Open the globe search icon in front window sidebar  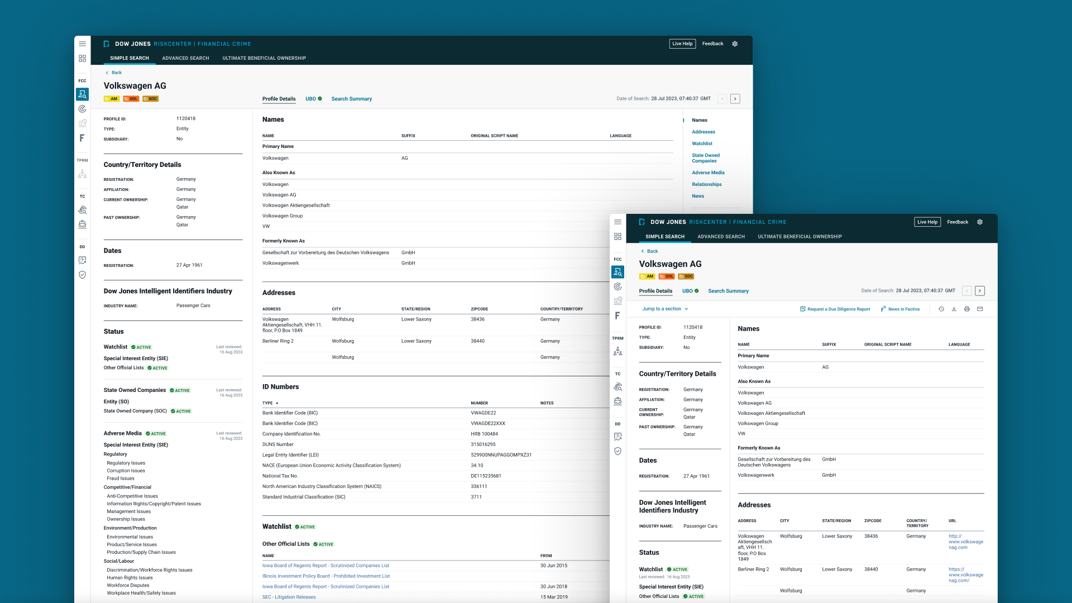(x=618, y=387)
